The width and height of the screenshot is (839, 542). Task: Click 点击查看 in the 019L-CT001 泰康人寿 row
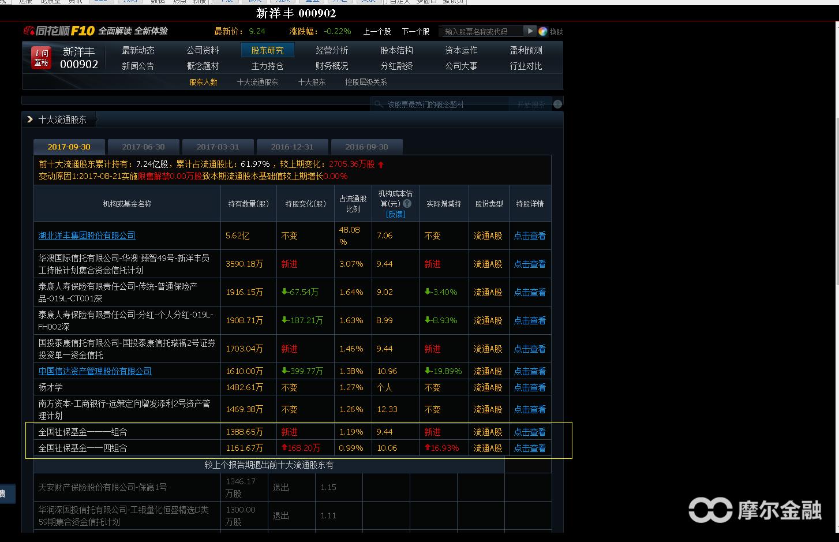(x=530, y=292)
